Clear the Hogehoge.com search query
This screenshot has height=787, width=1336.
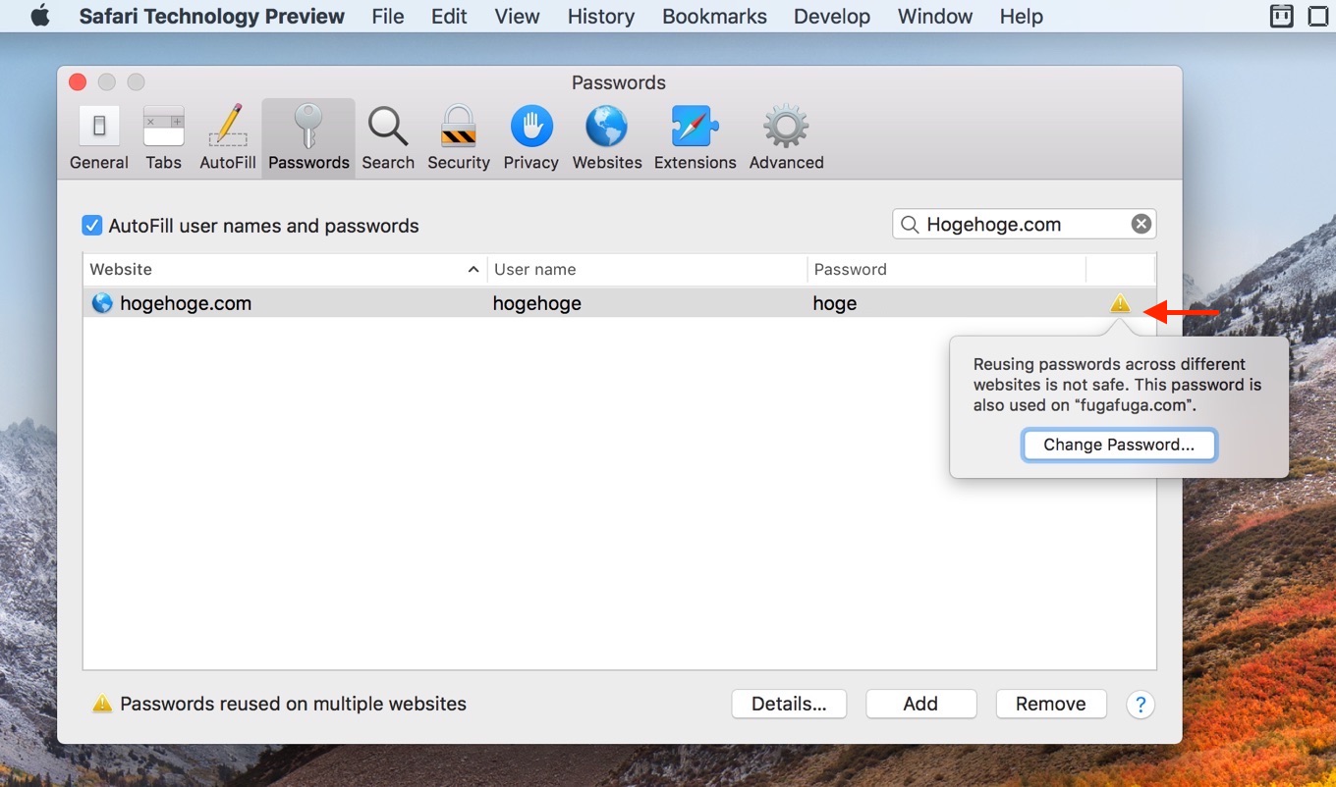pos(1141,224)
